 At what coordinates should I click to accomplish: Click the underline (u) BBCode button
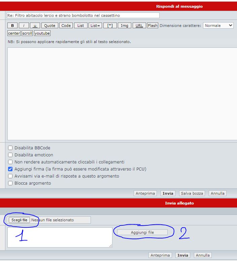[x=35, y=26]
